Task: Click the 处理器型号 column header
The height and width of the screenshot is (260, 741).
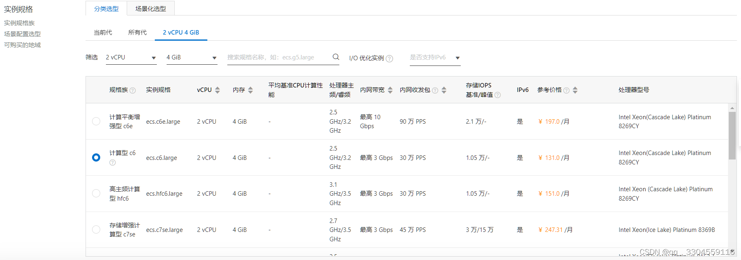Action: point(633,90)
